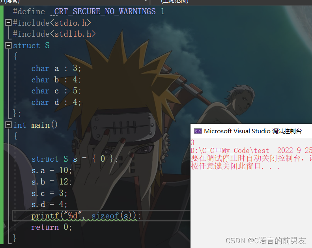Screen dimensions: 312x248
Task: Click the struct S s = { 0 } line
Action: (75, 159)
